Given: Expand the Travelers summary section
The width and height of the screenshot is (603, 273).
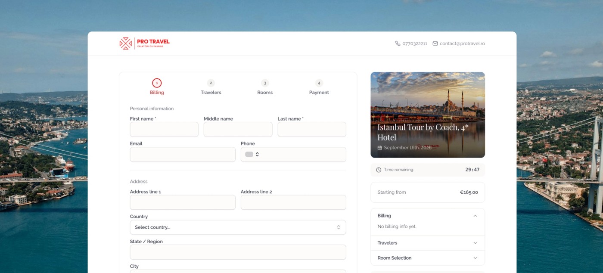Looking at the screenshot, I should (427, 243).
